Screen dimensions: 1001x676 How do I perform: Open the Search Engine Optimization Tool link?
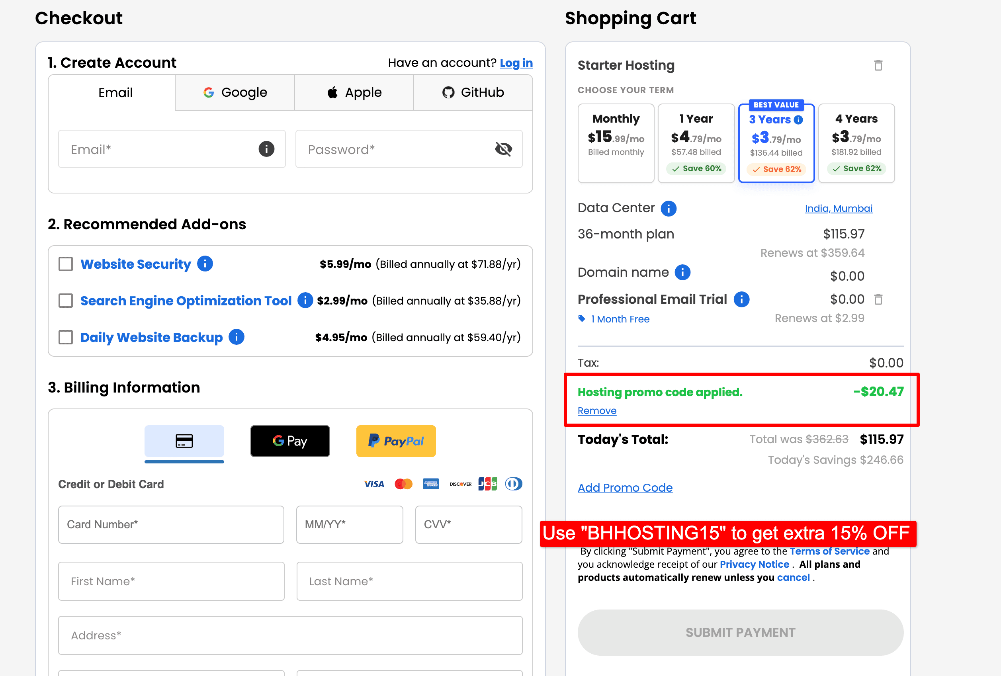point(186,301)
